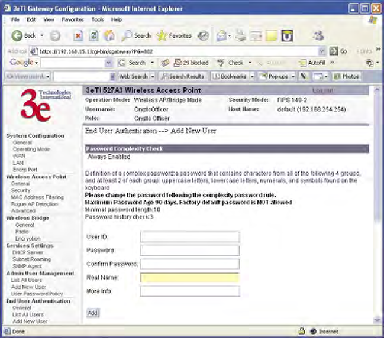Click the Media/History icon after Favorites
Viewport: 384px width, 338px height.
pos(204,36)
